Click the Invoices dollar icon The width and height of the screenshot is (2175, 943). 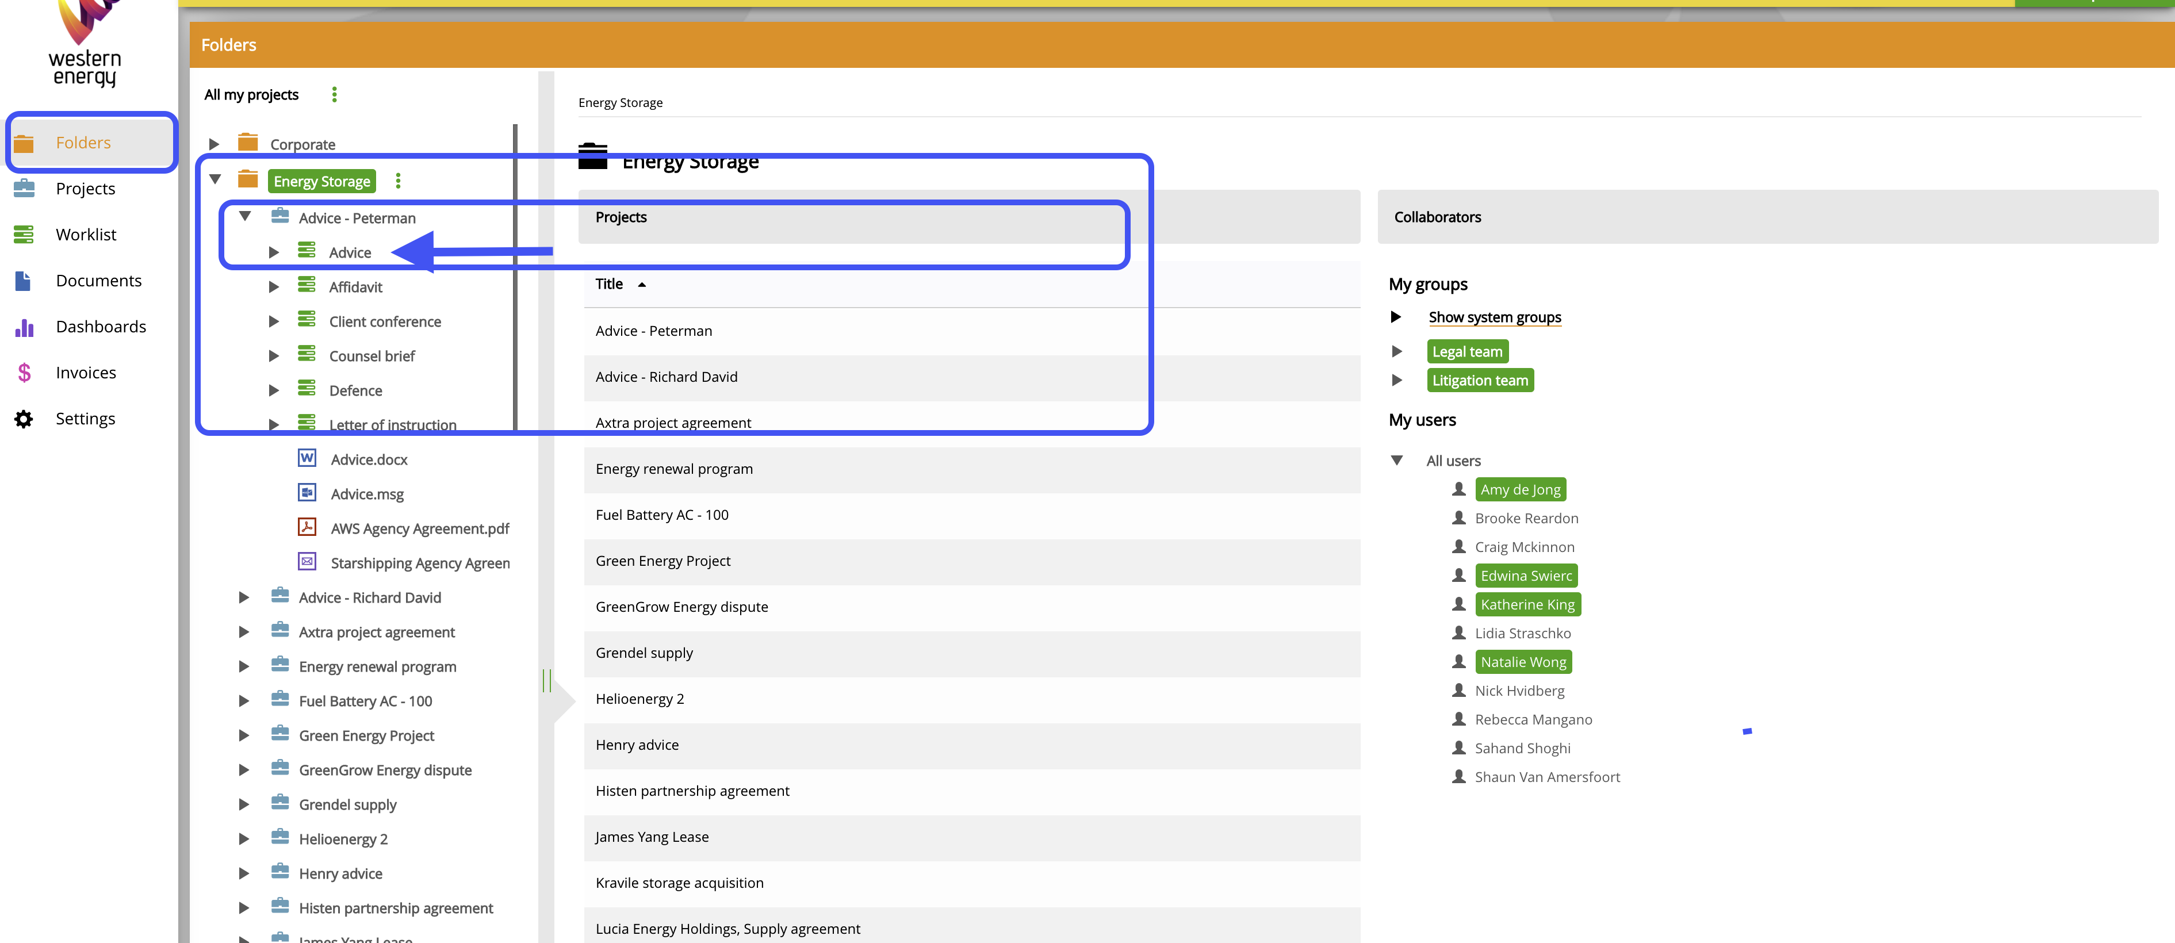click(24, 372)
